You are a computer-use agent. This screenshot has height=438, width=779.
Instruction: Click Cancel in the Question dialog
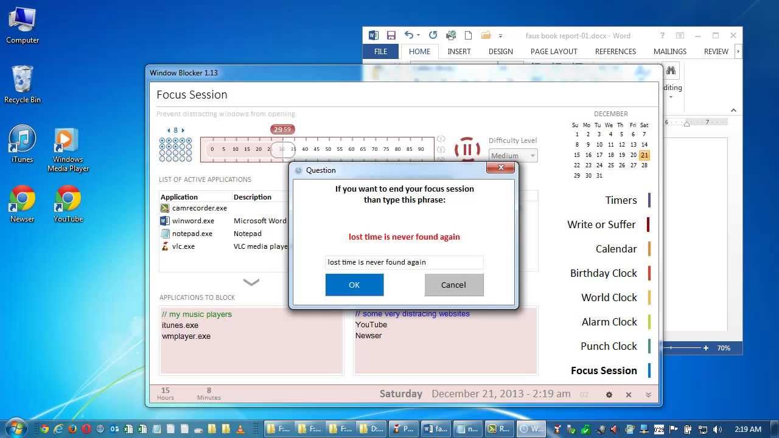453,285
